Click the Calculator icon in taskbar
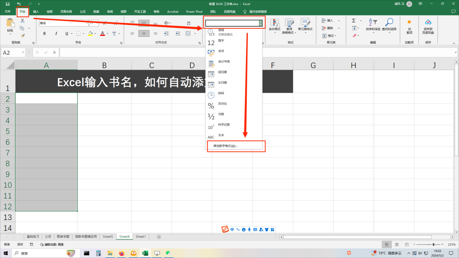Screen dimensions: 459x258 (98, 253)
